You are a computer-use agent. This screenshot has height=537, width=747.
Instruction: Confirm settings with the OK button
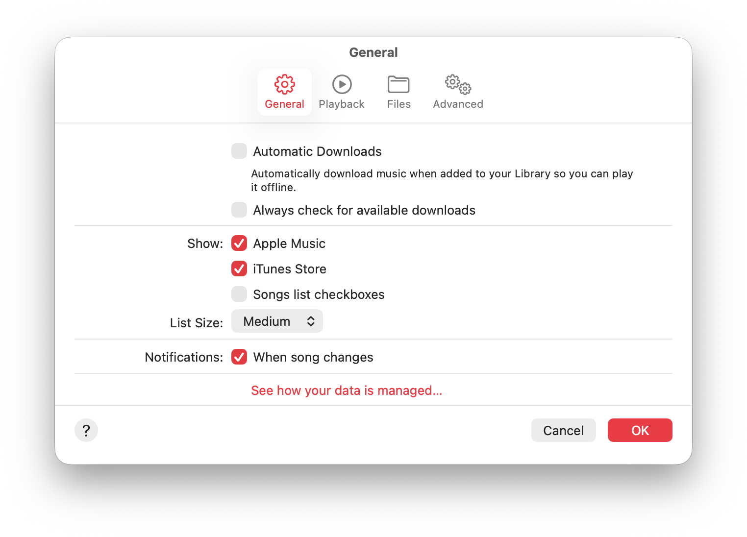[x=640, y=430]
